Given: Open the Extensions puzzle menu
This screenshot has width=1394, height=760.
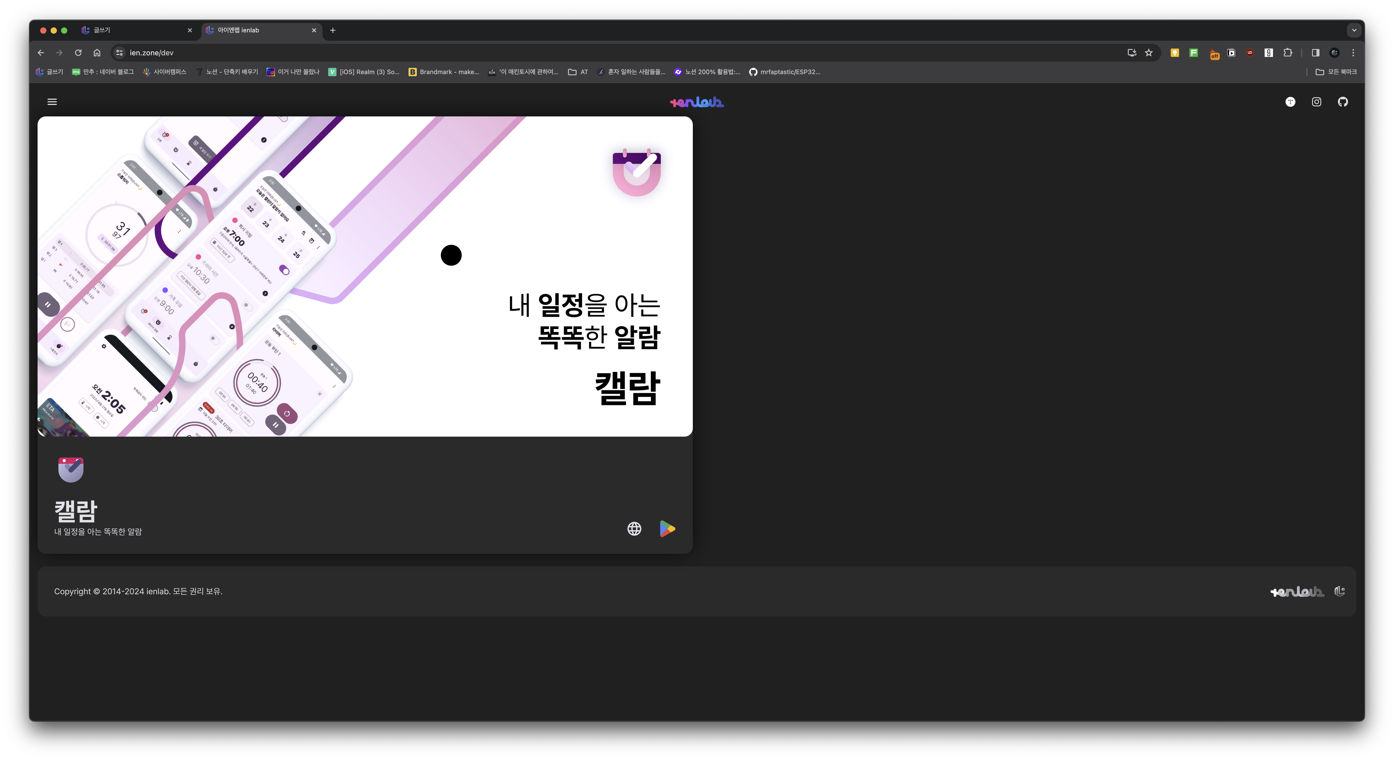Looking at the screenshot, I should tap(1288, 52).
